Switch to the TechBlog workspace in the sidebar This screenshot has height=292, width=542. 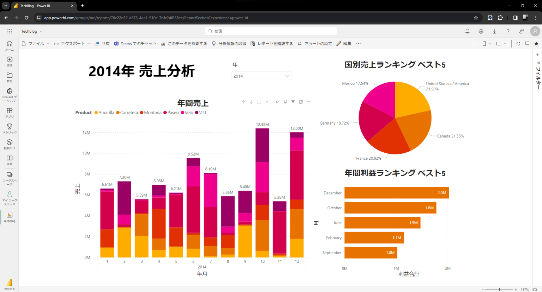tap(10, 217)
